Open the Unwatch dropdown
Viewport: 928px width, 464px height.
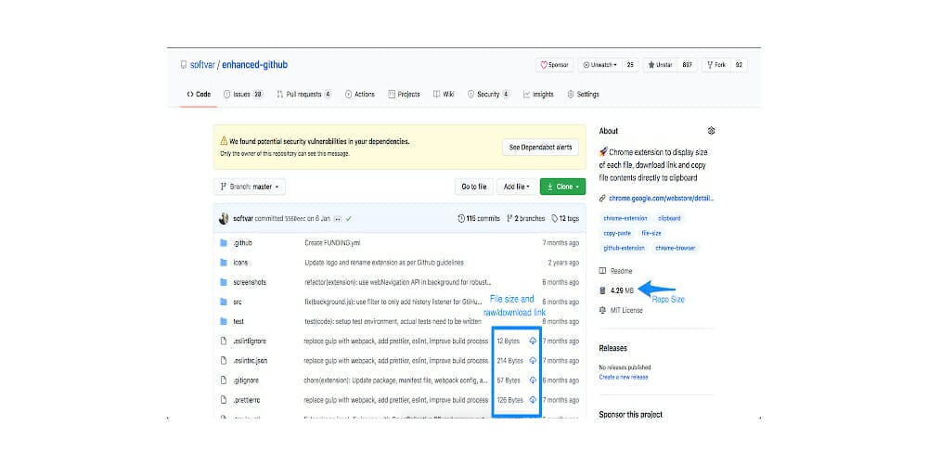(599, 65)
